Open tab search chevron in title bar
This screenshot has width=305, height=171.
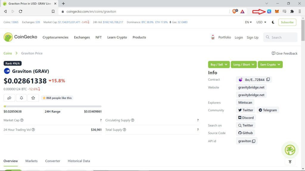(x=267, y=4)
